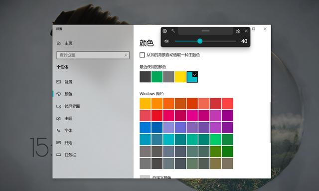Pick the bright green swatch in fourth row
Screen dimensions: 319x191
click(216, 140)
